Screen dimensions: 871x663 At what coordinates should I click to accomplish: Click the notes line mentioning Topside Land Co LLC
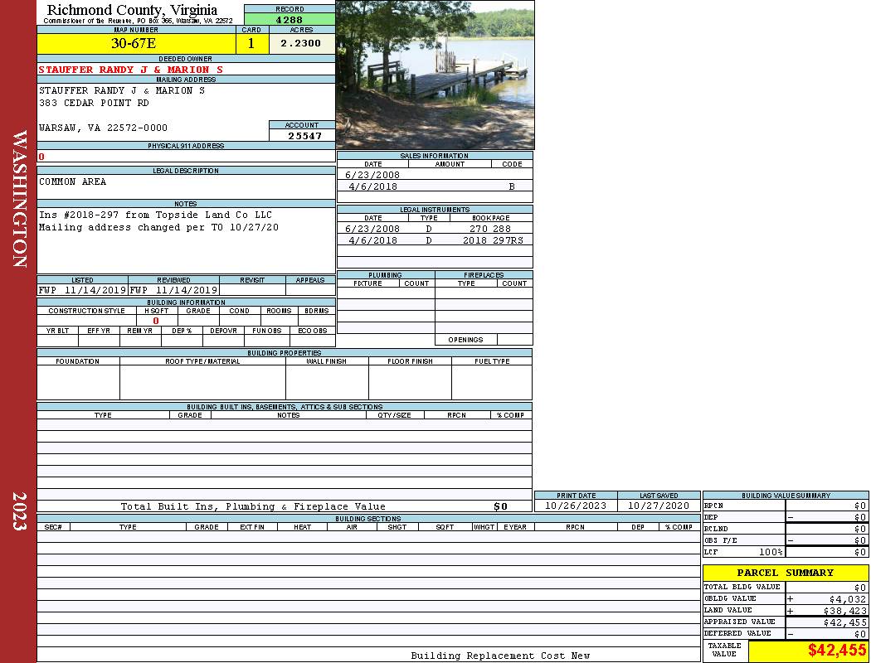pos(155,215)
